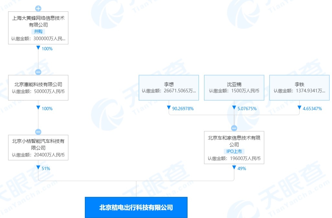This screenshot has width=332, height=218.
Task: Open the 上海大黄蜂网络信息技术有限公司 company card
Action: (38, 28)
